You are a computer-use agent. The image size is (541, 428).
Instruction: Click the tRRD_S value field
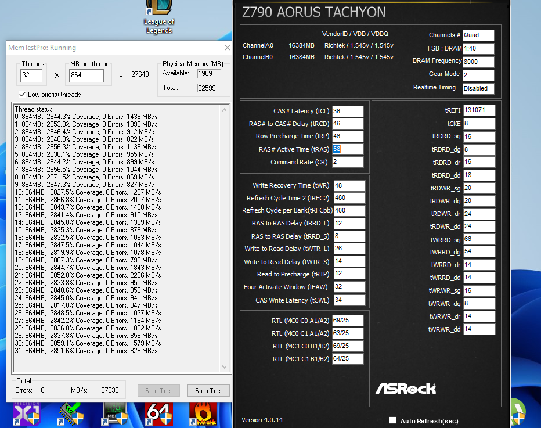pos(349,236)
